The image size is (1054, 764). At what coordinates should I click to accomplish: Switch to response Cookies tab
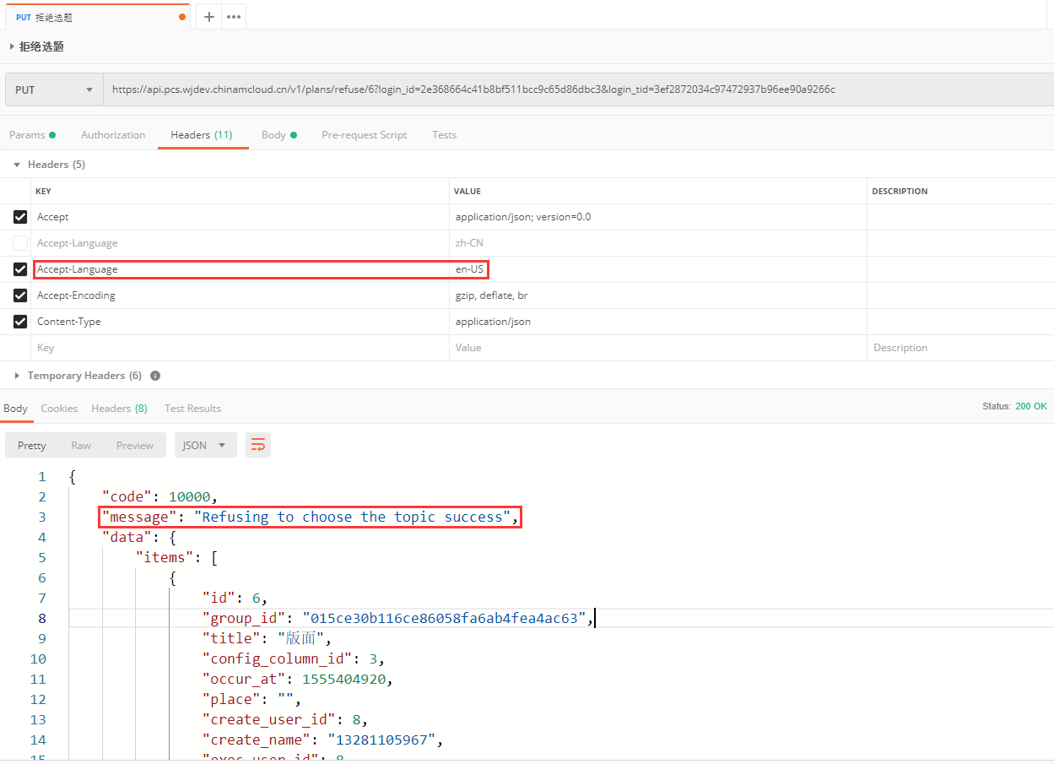59,409
